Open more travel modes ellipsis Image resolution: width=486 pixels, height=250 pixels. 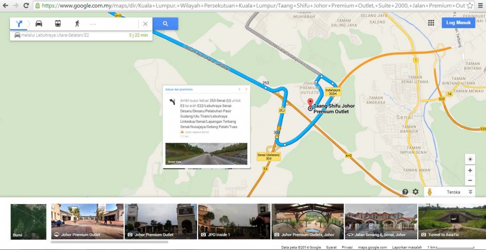tap(93, 24)
